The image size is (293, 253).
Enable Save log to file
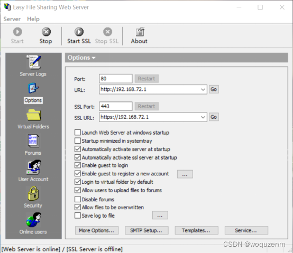(78, 215)
